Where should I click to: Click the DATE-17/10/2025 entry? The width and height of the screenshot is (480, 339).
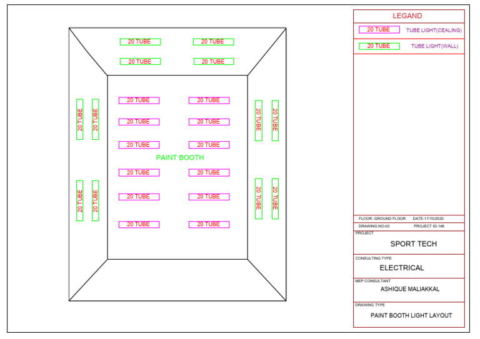[428, 219]
